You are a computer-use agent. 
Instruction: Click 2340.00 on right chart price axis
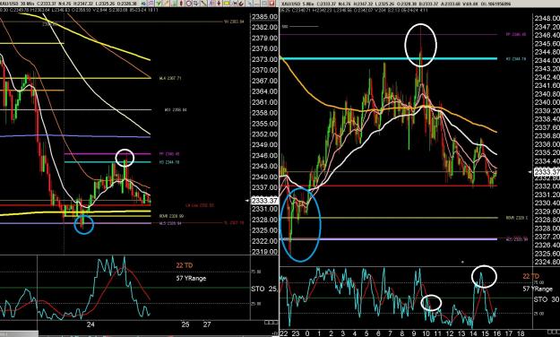(x=547, y=102)
